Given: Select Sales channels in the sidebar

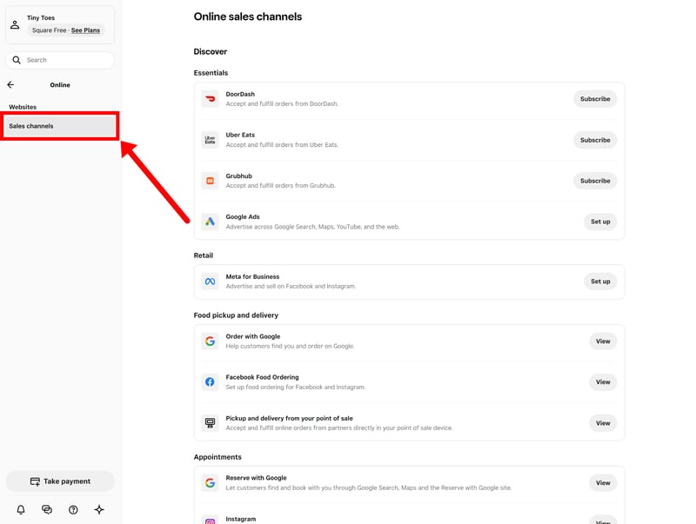Looking at the screenshot, I should (31, 126).
